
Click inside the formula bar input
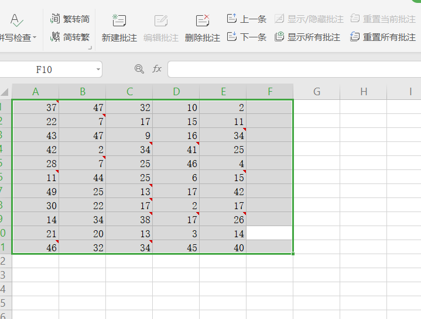coord(295,69)
